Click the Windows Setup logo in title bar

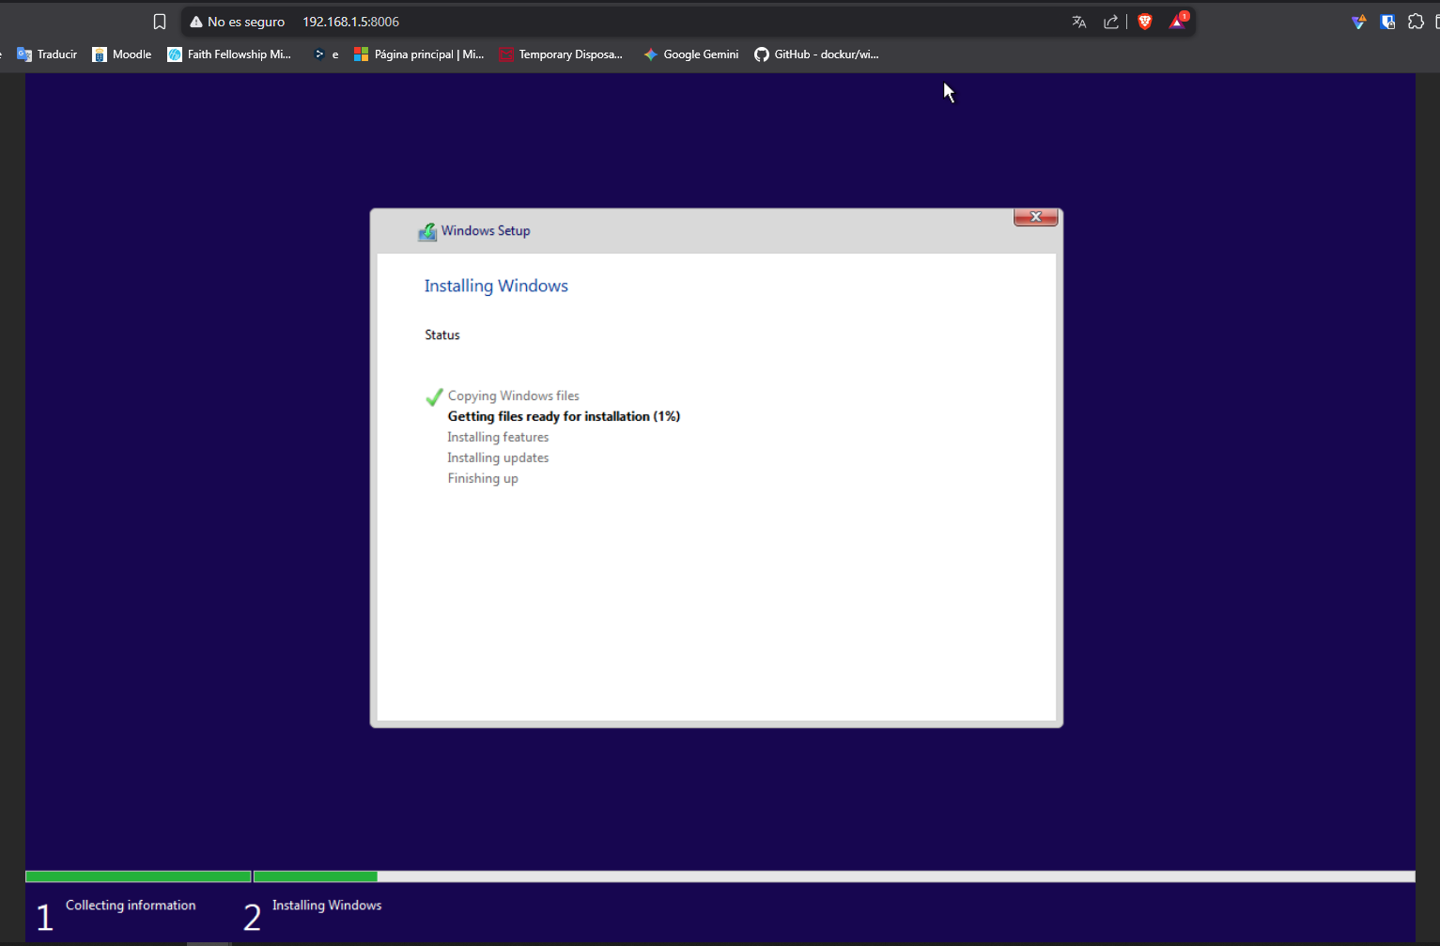427,230
